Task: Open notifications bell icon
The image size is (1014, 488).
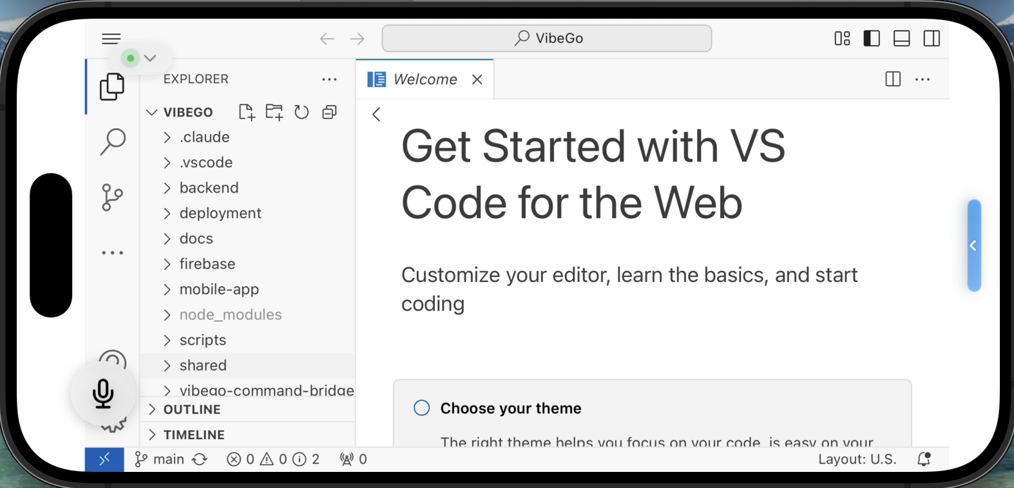Action: (x=924, y=459)
